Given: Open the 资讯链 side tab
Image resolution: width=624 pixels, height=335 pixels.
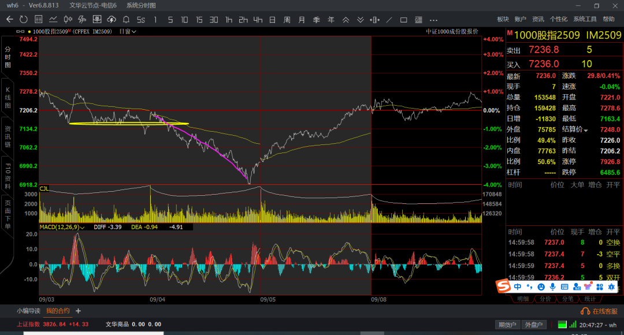Looking at the screenshot, I should pyautogui.click(x=8, y=136).
